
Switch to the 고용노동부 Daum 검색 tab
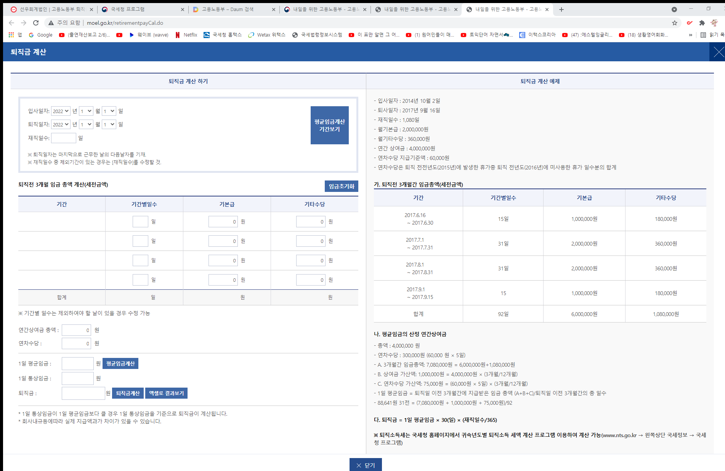click(x=233, y=10)
